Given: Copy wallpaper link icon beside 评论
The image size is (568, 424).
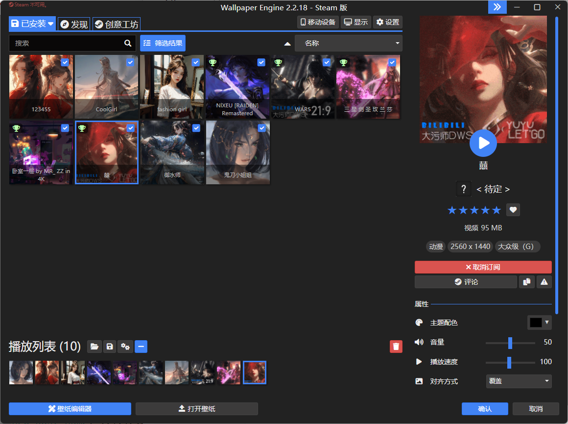Looking at the screenshot, I should tap(527, 282).
